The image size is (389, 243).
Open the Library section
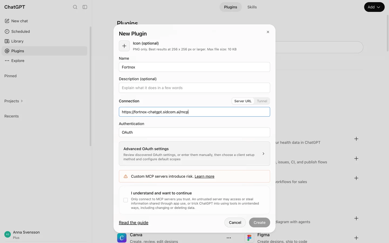click(44, 41)
